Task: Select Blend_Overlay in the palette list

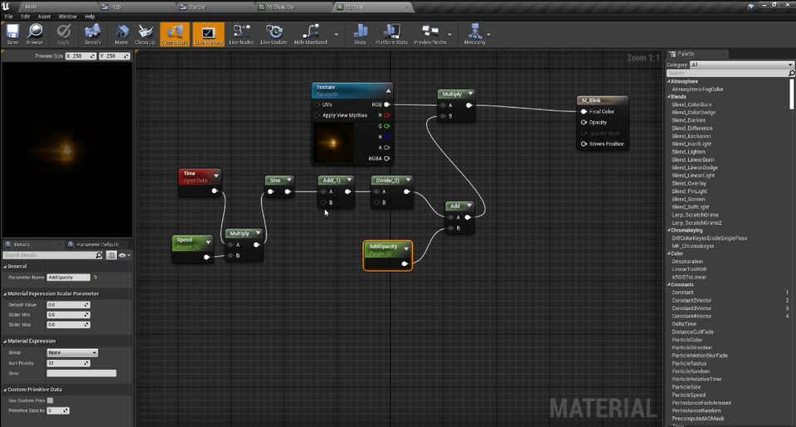Action: 689,183
